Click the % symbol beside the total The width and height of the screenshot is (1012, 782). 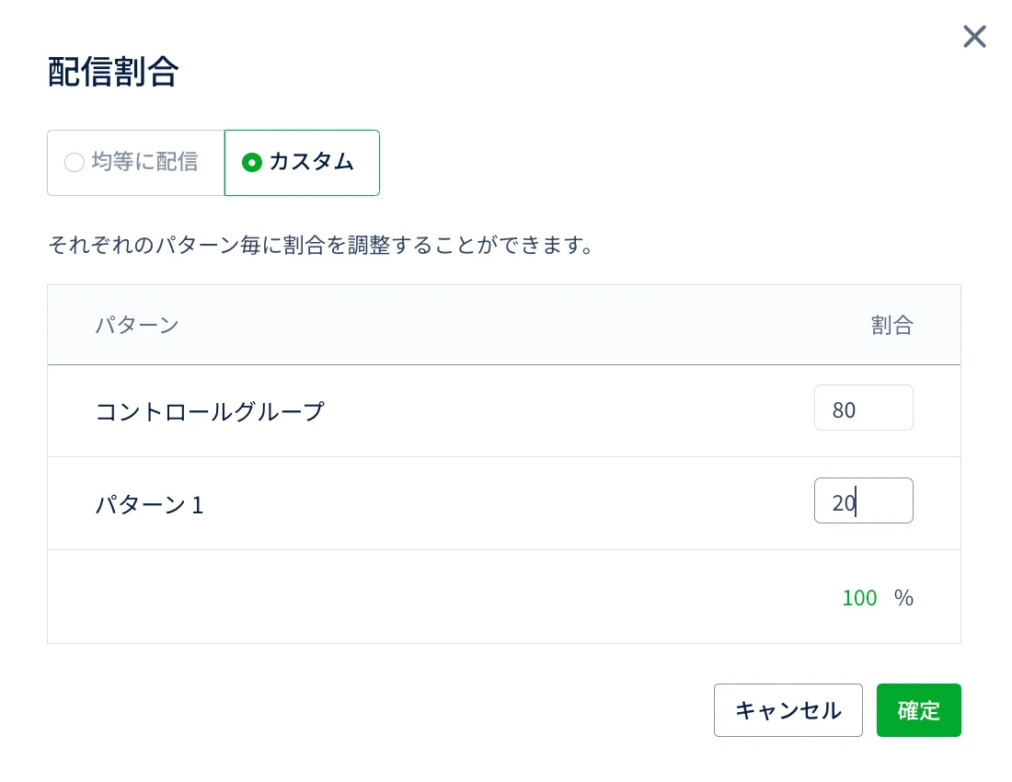tap(903, 598)
